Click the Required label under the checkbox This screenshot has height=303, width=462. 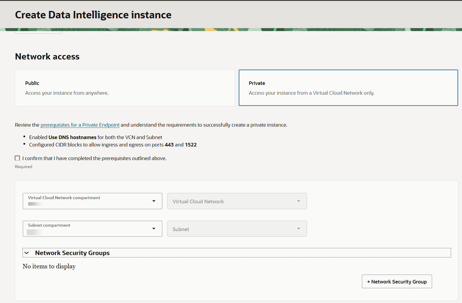pos(23,166)
